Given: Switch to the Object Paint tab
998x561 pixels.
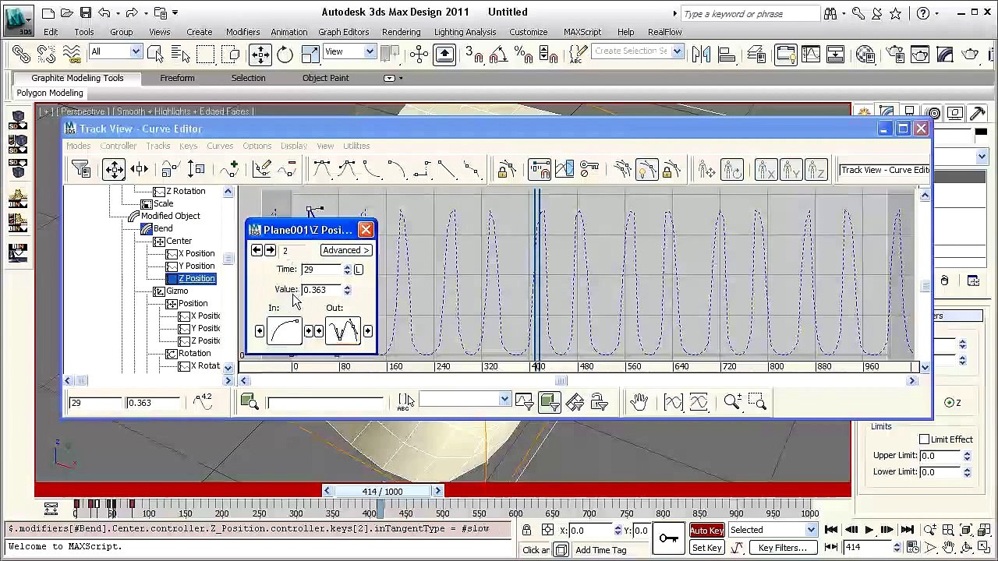Looking at the screenshot, I should tap(325, 78).
